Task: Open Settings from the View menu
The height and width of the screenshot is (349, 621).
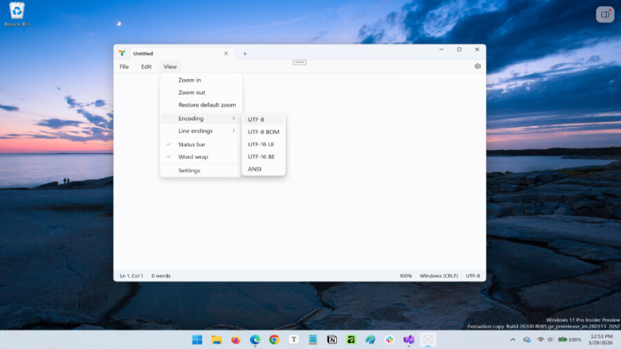Action: pyautogui.click(x=189, y=171)
